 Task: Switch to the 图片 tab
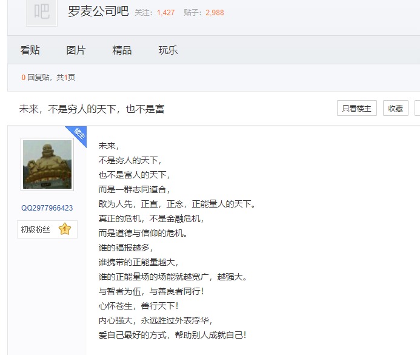click(76, 50)
